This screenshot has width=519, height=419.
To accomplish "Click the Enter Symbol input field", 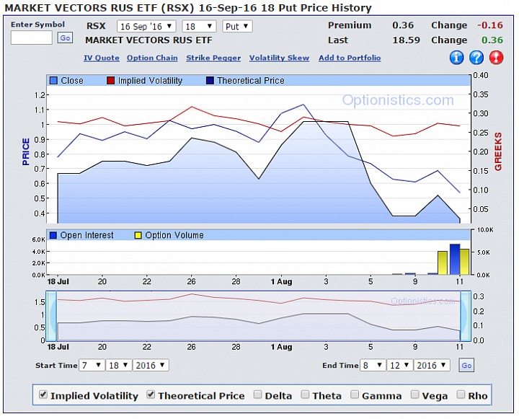I will click(x=32, y=38).
